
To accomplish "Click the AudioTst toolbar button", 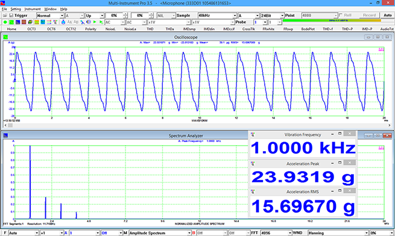I will pos(387,29).
